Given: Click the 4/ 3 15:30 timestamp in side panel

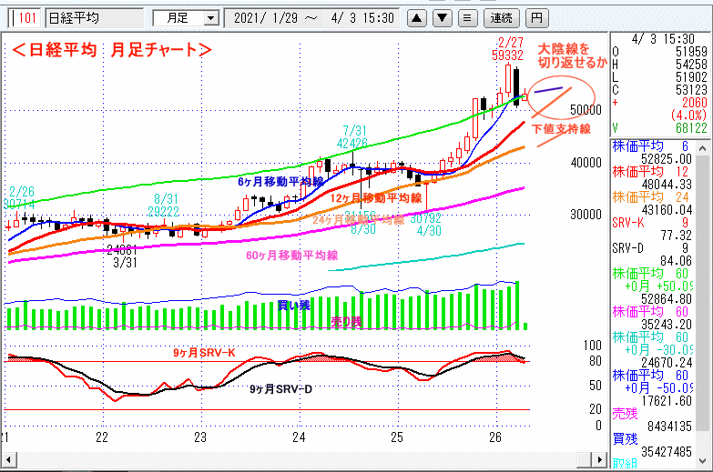Looking at the screenshot, I should [664, 39].
